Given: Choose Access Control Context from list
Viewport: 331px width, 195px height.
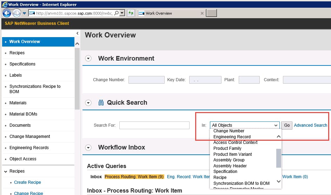Looking at the screenshot, I should point(236,142).
